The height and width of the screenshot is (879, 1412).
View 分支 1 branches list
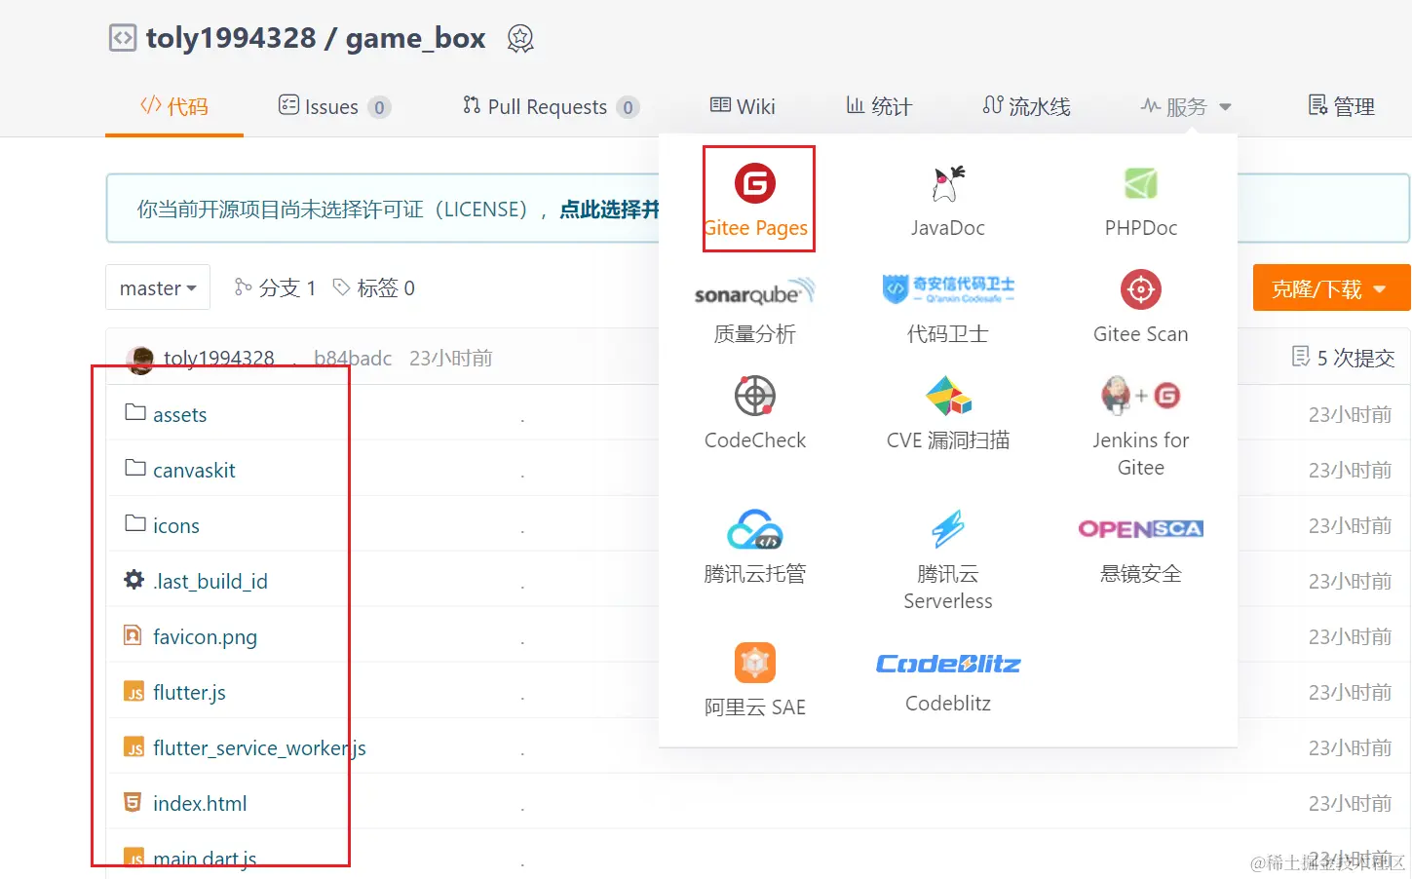point(275,287)
